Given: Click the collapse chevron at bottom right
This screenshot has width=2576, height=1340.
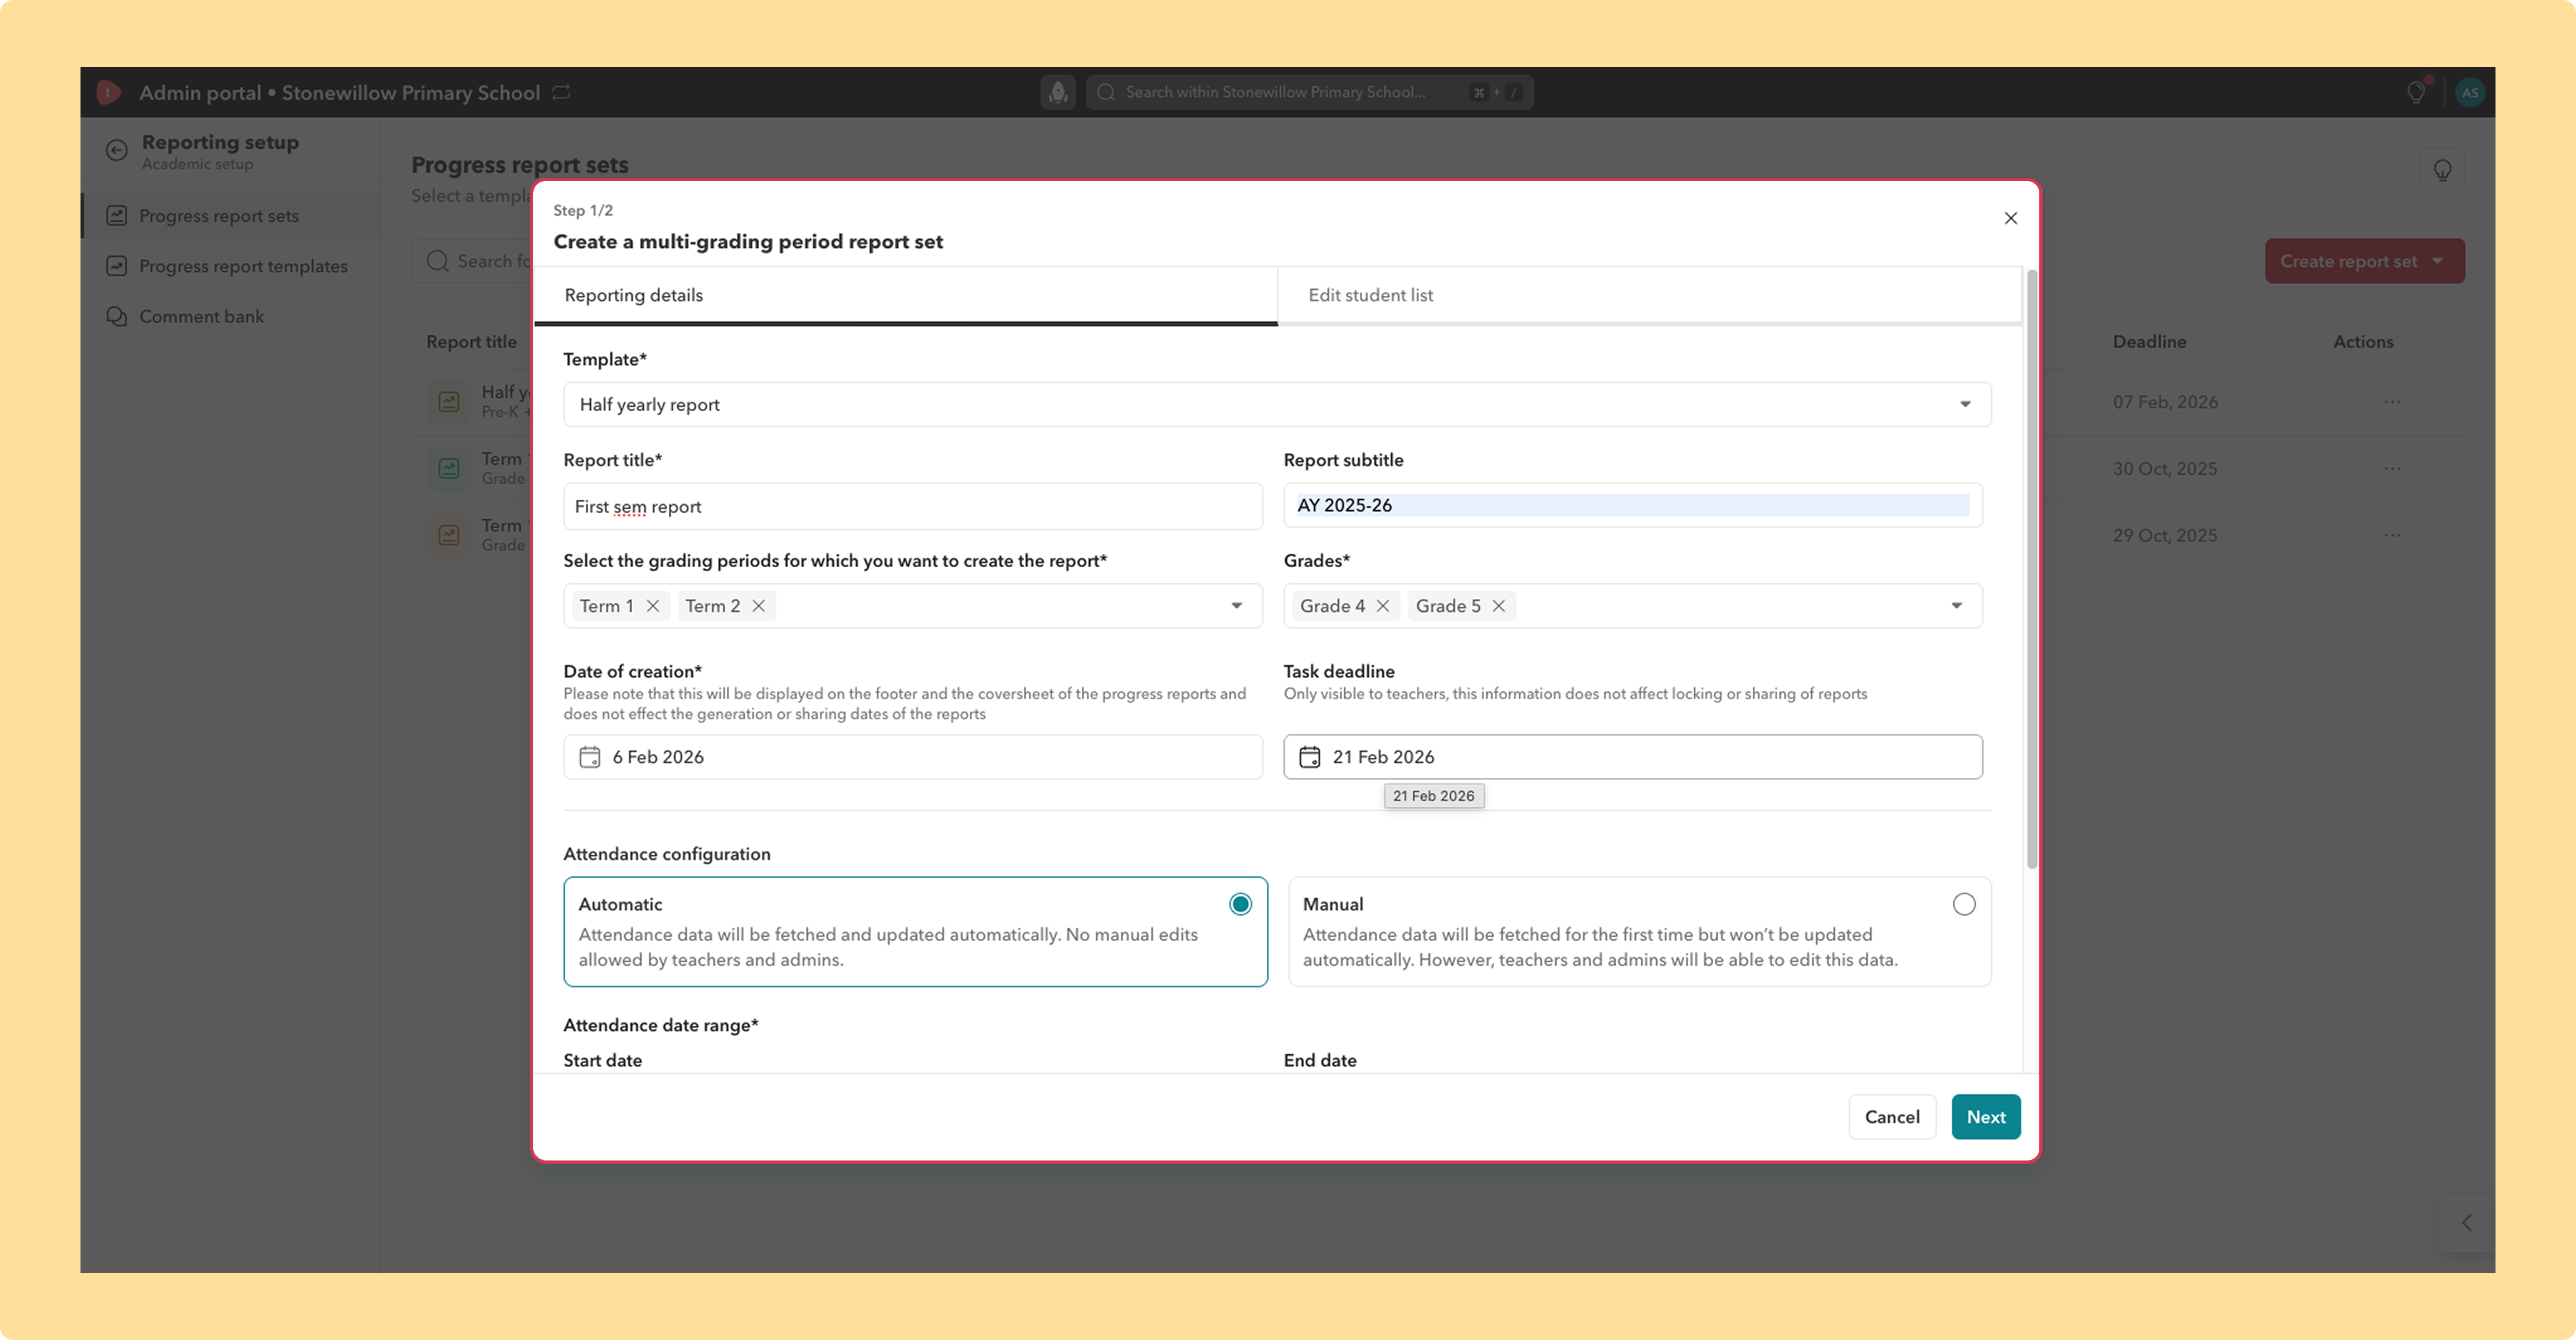Looking at the screenshot, I should click(x=2467, y=1222).
